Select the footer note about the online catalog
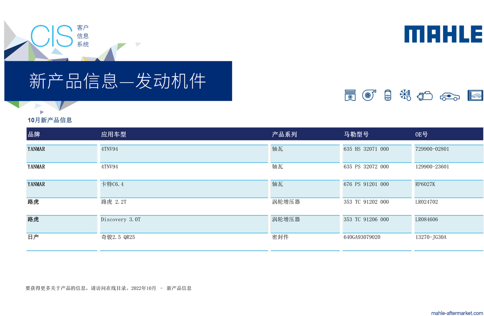The width and height of the screenshot is (484, 316). pyautogui.click(x=108, y=288)
